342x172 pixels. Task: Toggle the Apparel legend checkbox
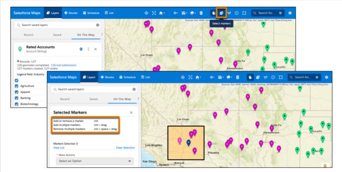16,92
